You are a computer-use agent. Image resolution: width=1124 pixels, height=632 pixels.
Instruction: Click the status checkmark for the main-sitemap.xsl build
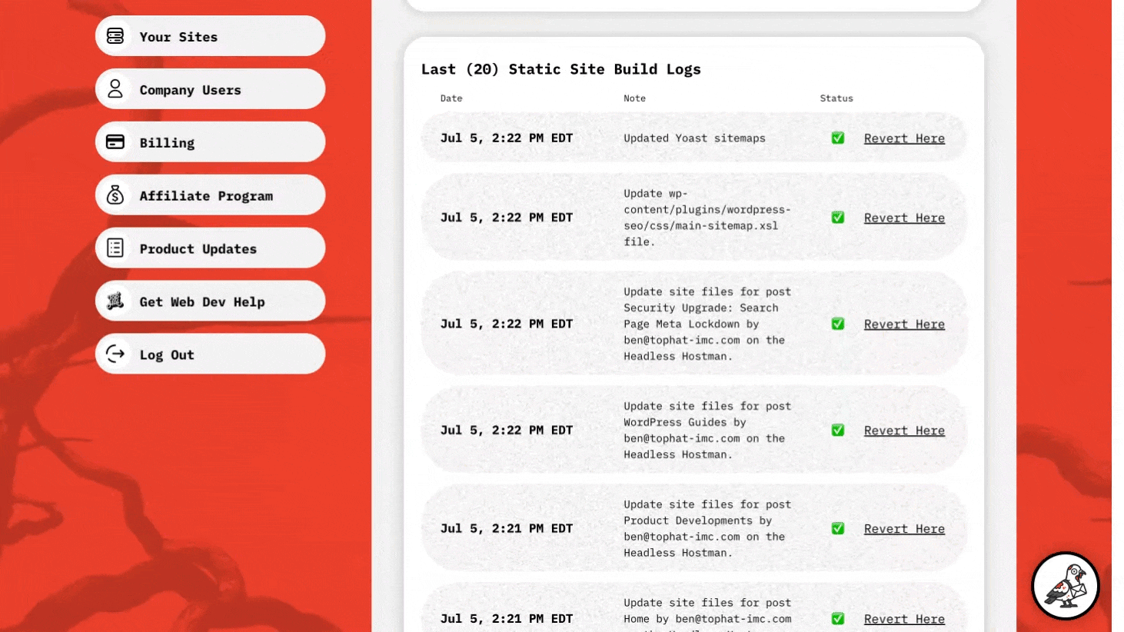(837, 217)
